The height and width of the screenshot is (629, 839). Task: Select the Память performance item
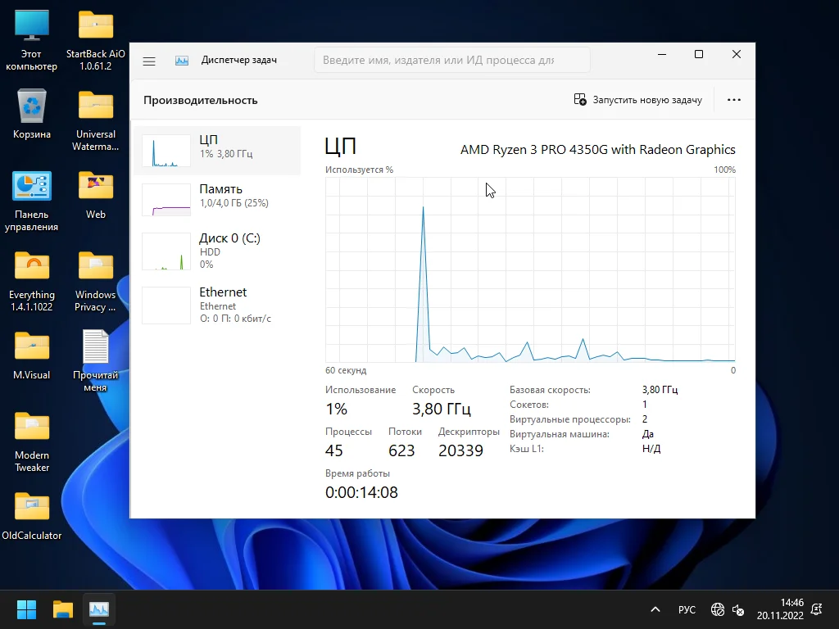pyautogui.click(x=216, y=200)
